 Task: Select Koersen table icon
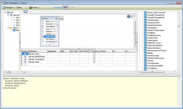pos(145,61)
